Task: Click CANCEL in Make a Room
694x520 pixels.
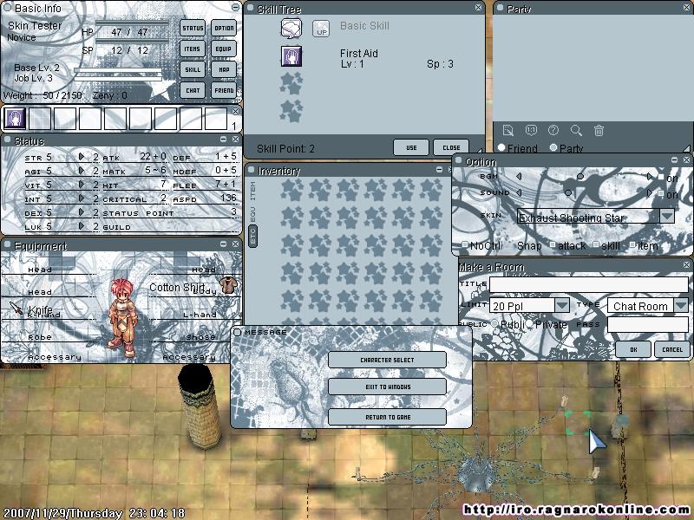Action: (x=672, y=349)
